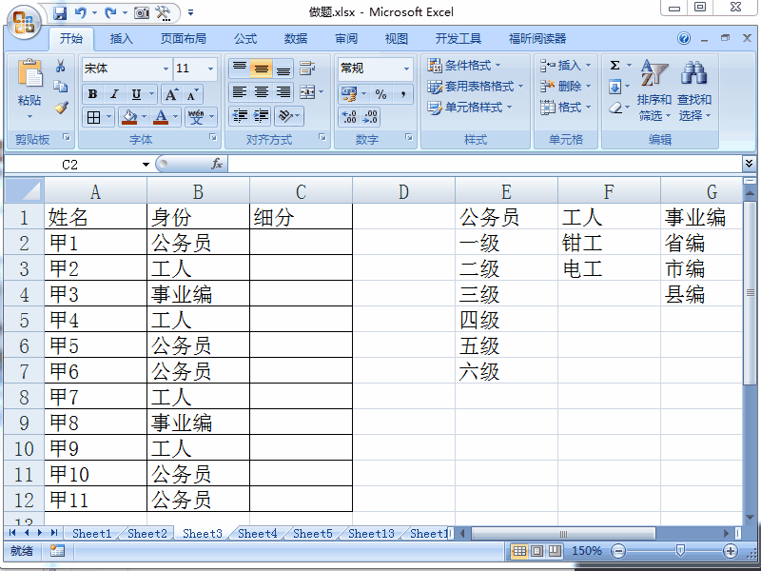Open Sort & Filter (排序和筛选)
761x571 pixels.
(654, 90)
